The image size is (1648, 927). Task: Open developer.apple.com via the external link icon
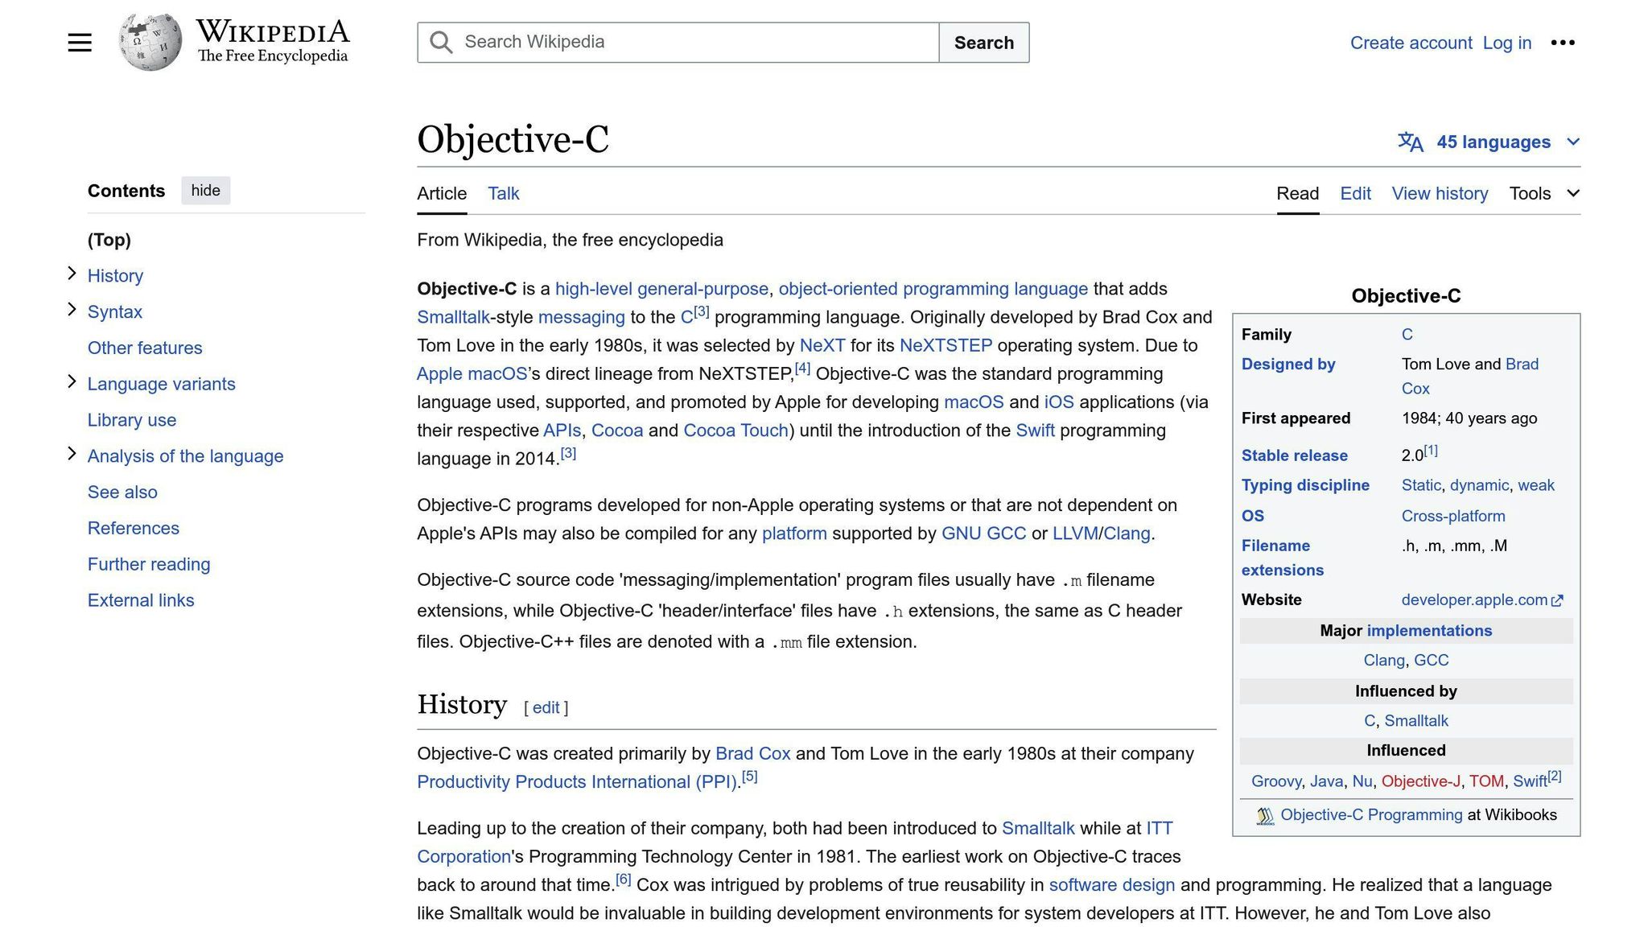coord(1558,599)
